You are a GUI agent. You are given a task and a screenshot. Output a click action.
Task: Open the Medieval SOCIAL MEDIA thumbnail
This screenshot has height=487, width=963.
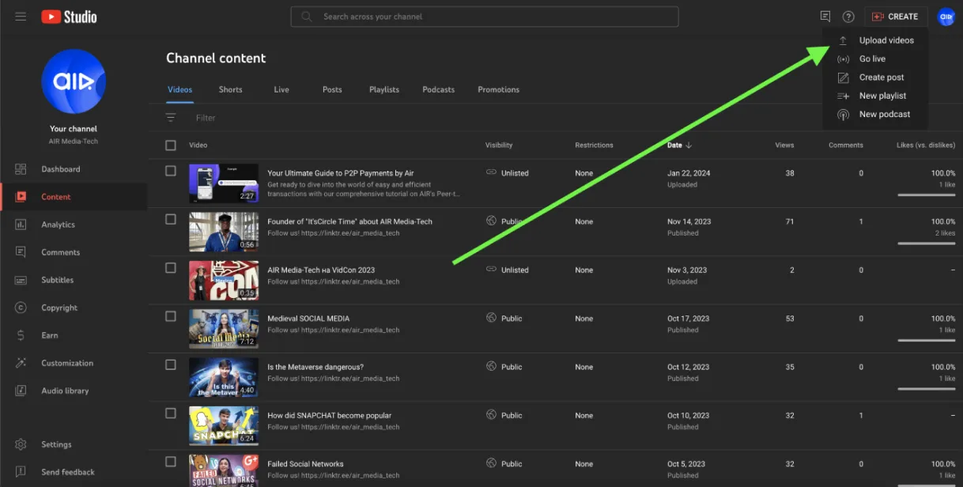224,329
